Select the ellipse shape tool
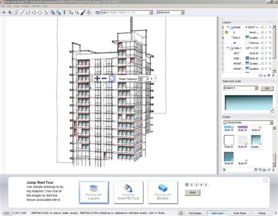The image size is (278, 216). (x=34, y=12)
